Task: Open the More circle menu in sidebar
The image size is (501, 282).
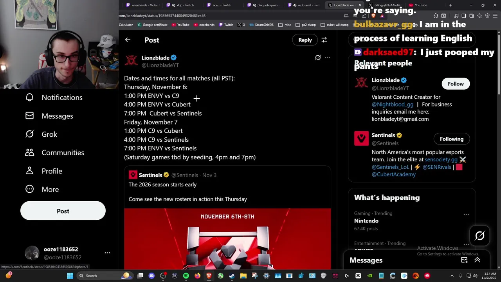Action: click(29, 189)
